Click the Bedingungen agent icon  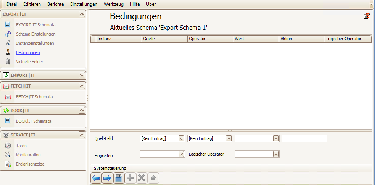click(x=8, y=52)
